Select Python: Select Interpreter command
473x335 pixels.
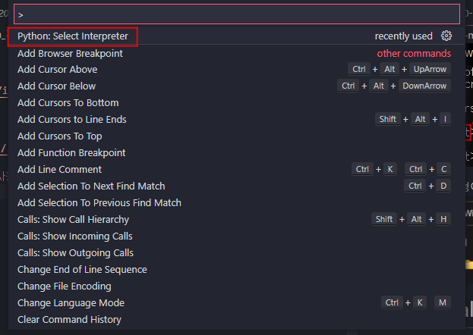click(x=73, y=36)
